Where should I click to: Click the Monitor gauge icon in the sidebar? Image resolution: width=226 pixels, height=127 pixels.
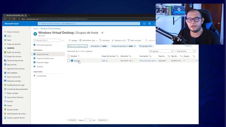coord(5,101)
